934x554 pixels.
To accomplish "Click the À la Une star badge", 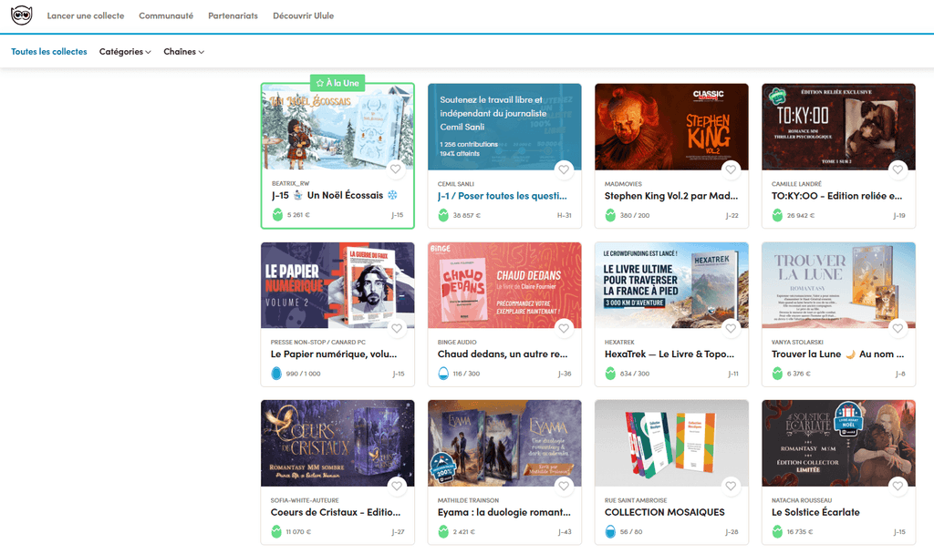I will click(x=337, y=83).
